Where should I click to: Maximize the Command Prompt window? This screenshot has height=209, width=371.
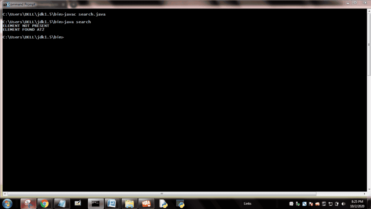[355, 3]
